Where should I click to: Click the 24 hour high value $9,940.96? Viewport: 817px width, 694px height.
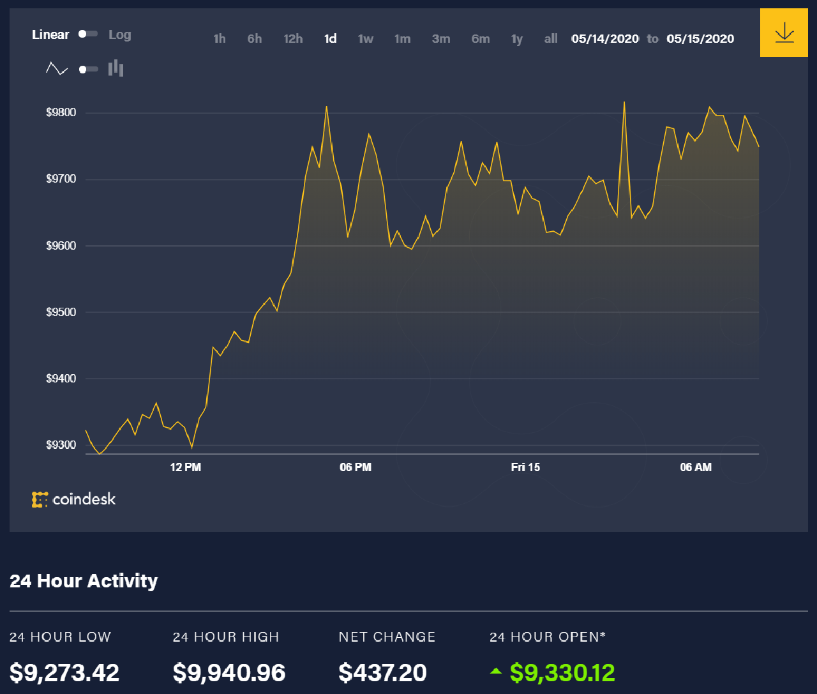point(229,673)
